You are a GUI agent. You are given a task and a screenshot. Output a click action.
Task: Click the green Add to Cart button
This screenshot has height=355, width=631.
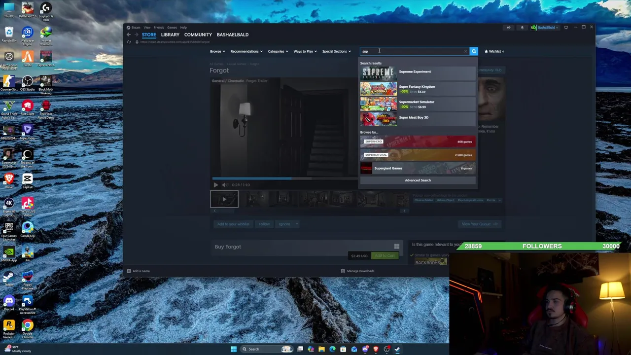[x=385, y=256]
